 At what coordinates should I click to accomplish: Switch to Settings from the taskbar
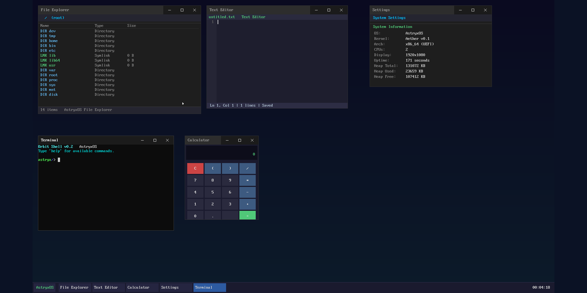176,288
